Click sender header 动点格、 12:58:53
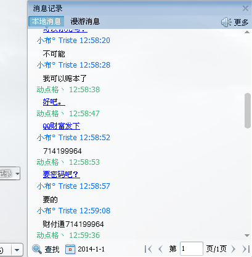Screen dimensions: 252x257 (x=68, y=162)
